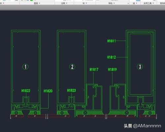Open the 修改 (Modify) panel menu

click(2, 3)
